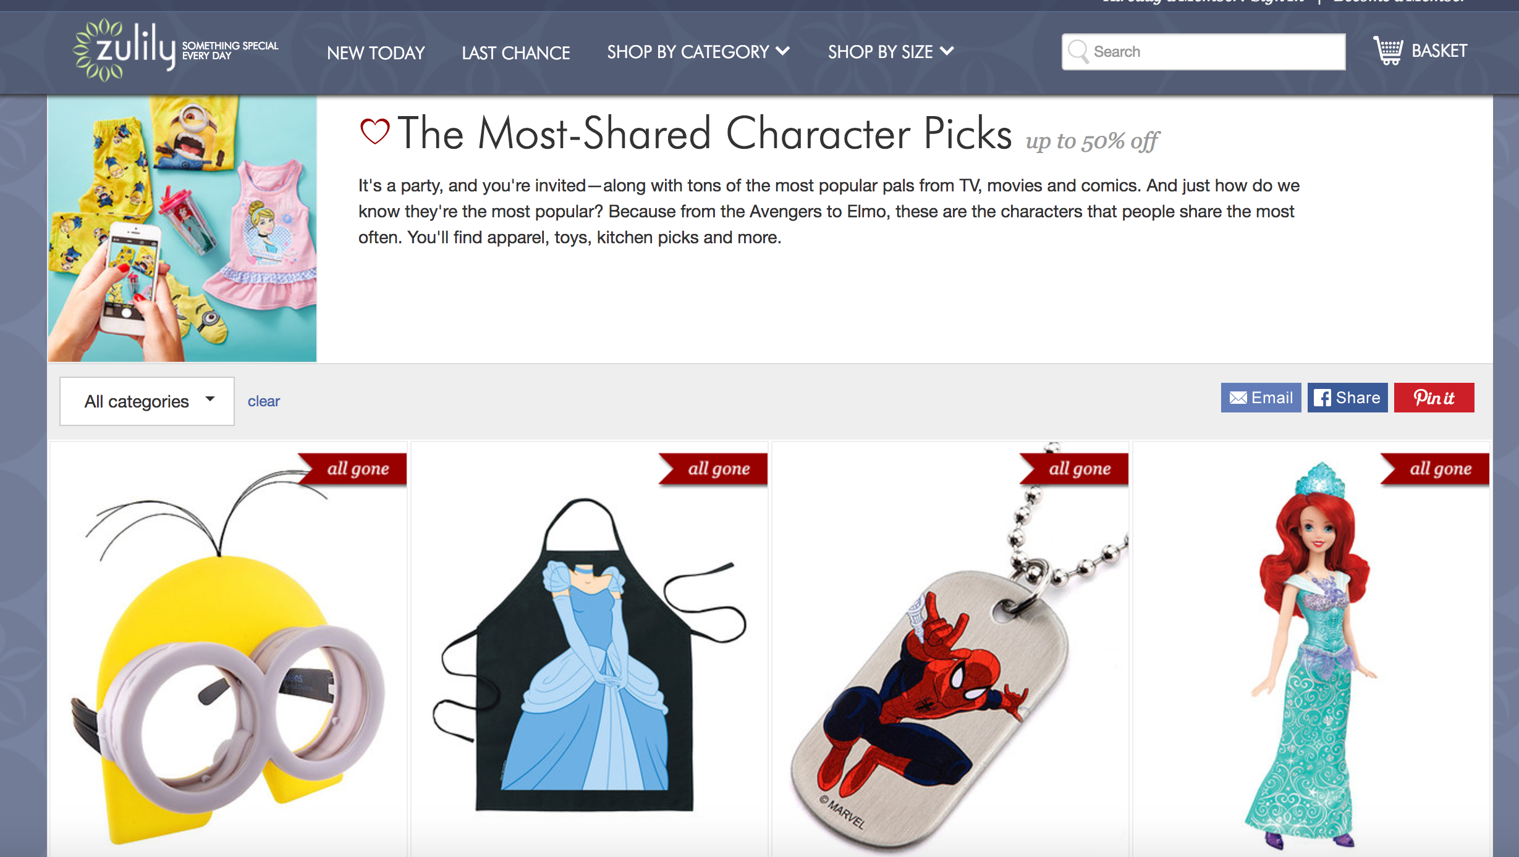Open the Minion goggles product

pos(229,650)
